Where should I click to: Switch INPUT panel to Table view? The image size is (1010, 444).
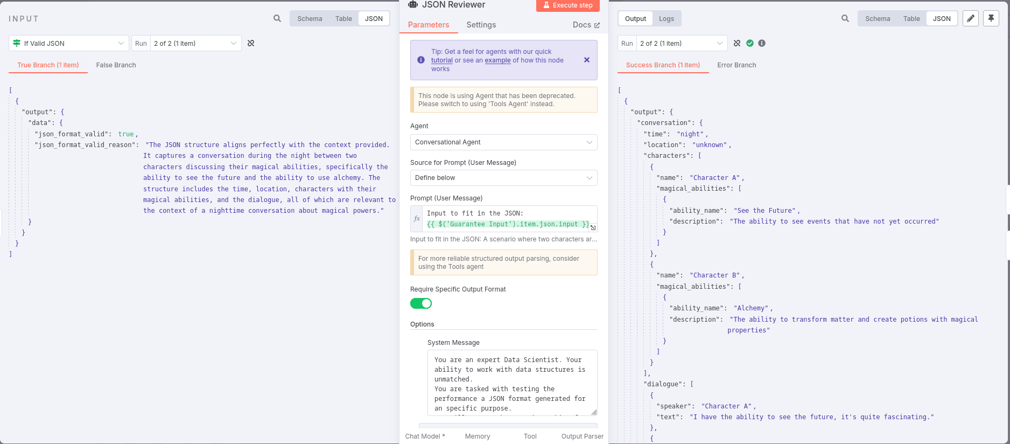click(343, 18)
